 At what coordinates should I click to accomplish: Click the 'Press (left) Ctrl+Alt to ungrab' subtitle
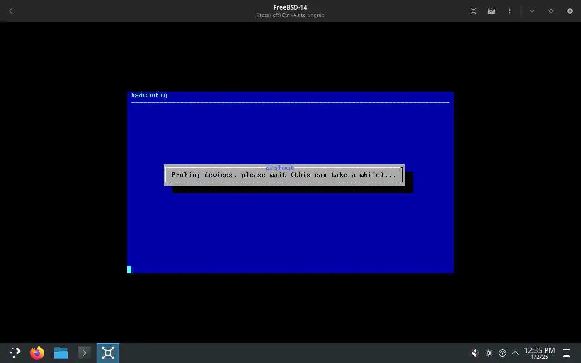tap(290, 15)
